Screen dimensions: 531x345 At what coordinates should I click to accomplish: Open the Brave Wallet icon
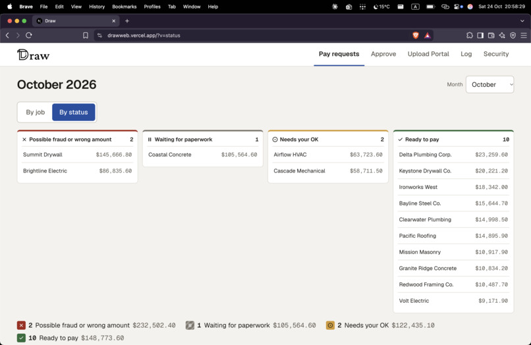(x=491, y=35)
